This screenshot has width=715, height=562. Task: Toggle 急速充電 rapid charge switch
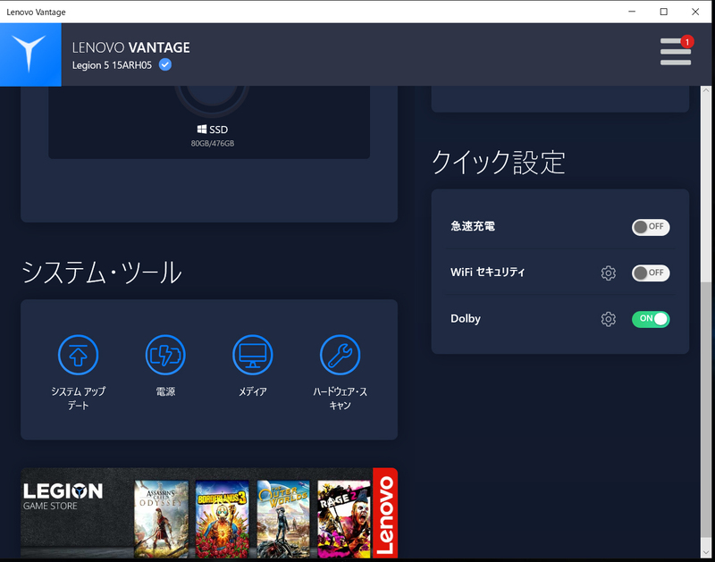[651, 227]
